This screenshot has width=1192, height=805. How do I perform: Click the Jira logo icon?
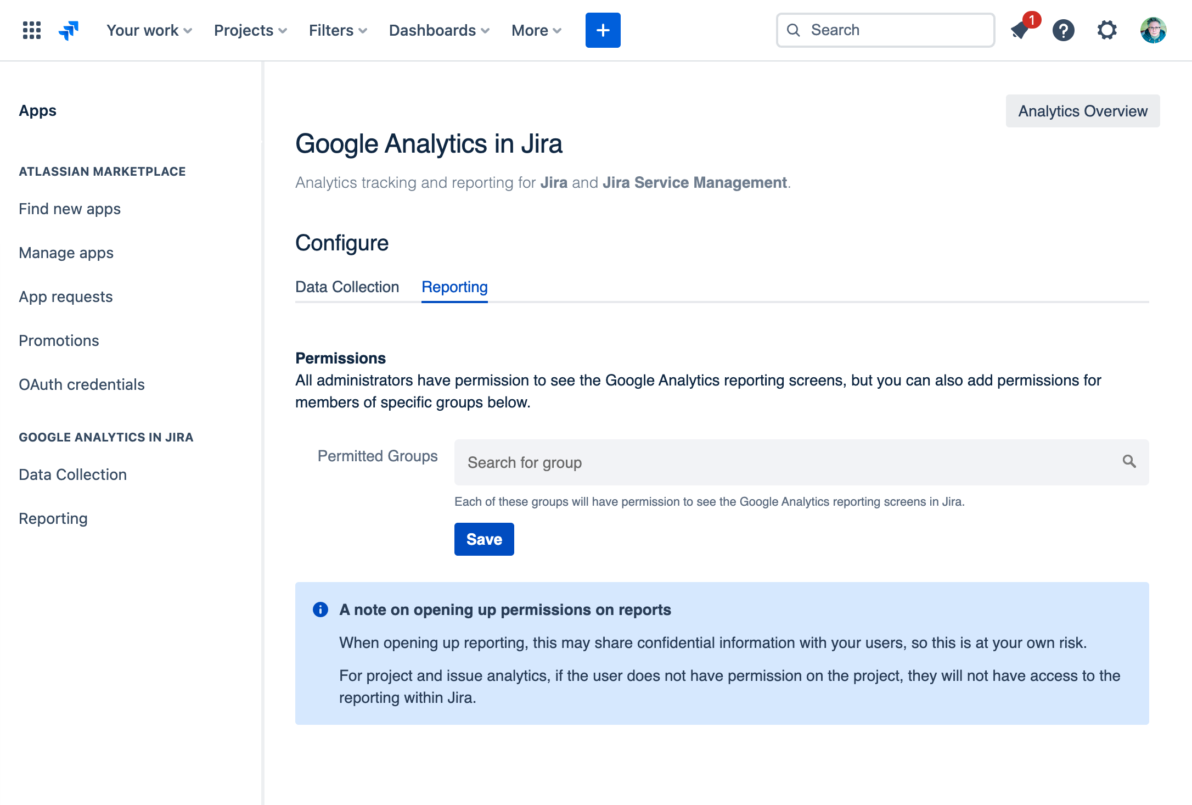69,30
